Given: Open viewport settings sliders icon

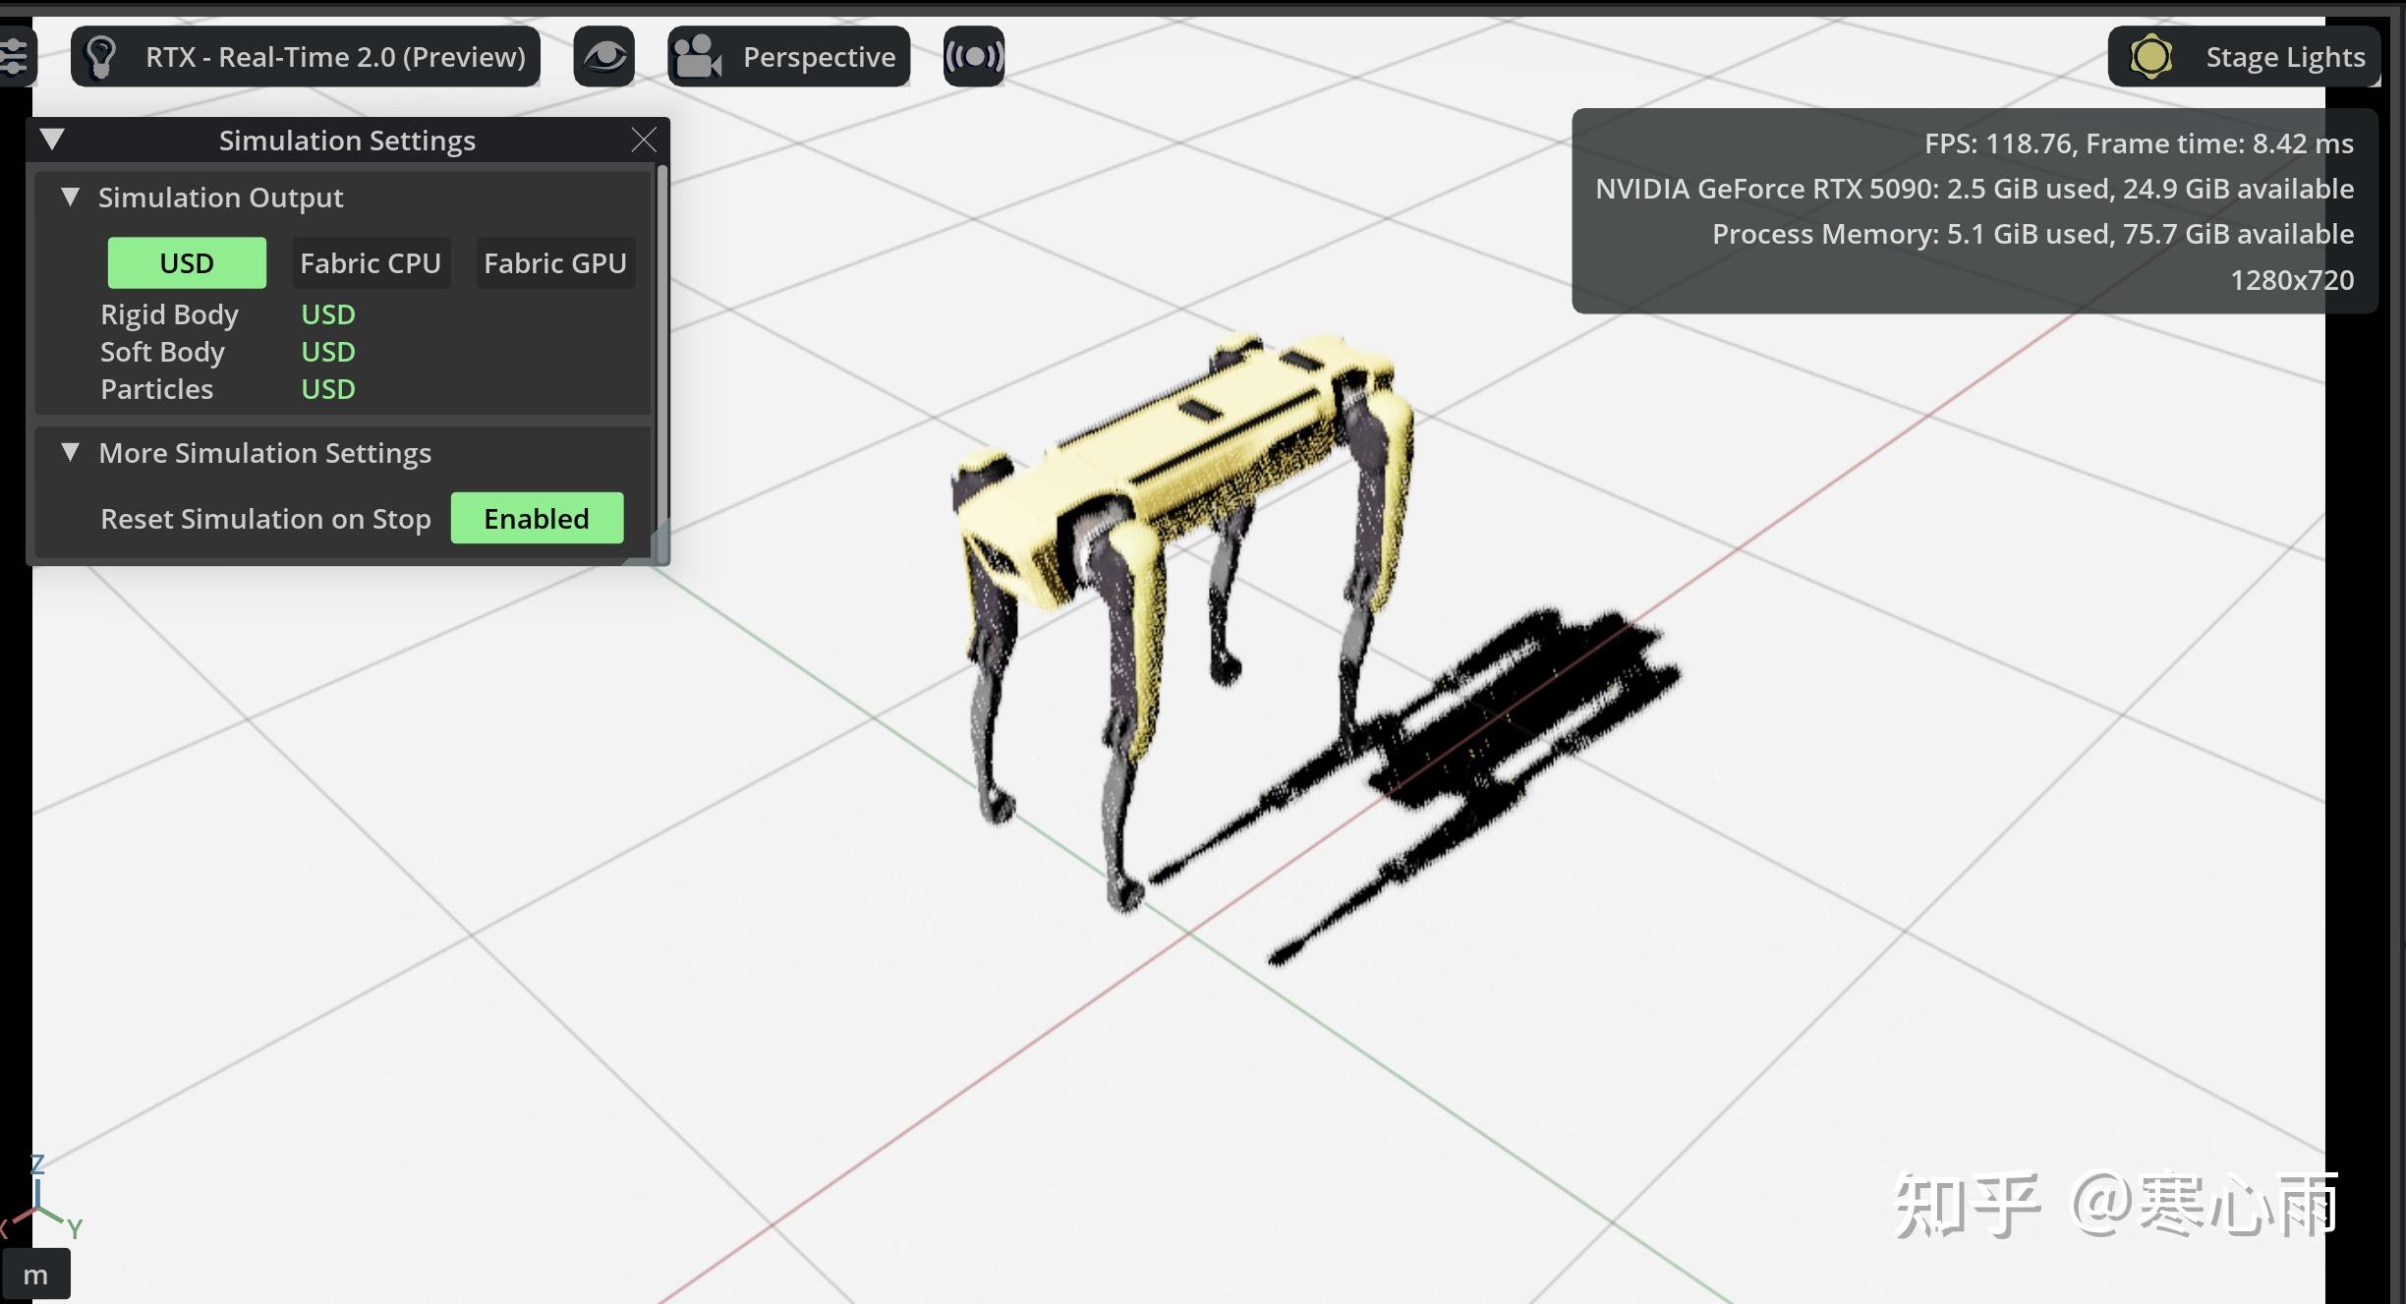Looking at the screenshot, I should (x=14, y=56).
